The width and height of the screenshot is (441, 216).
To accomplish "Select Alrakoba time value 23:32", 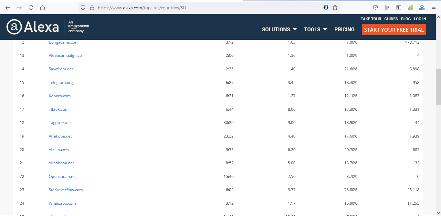I will click(x=228, y=136).
